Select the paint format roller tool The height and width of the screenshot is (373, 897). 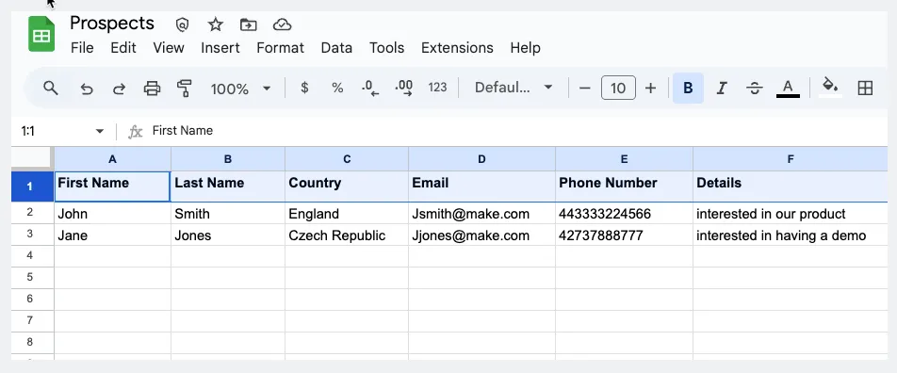pos(185,89)
